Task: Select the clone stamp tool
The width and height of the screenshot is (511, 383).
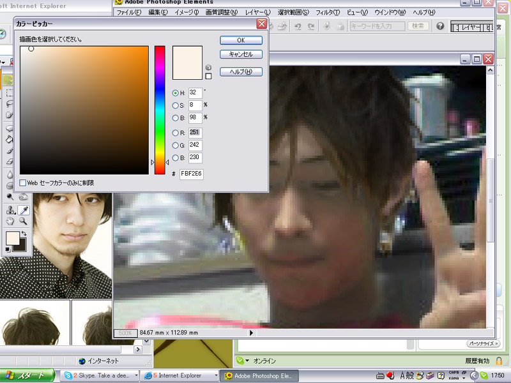Action: tap(10, 210)
